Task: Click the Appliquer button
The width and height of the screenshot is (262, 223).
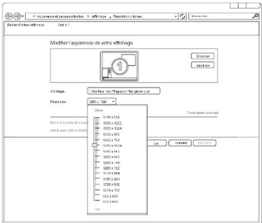Action: coord(205,143)
